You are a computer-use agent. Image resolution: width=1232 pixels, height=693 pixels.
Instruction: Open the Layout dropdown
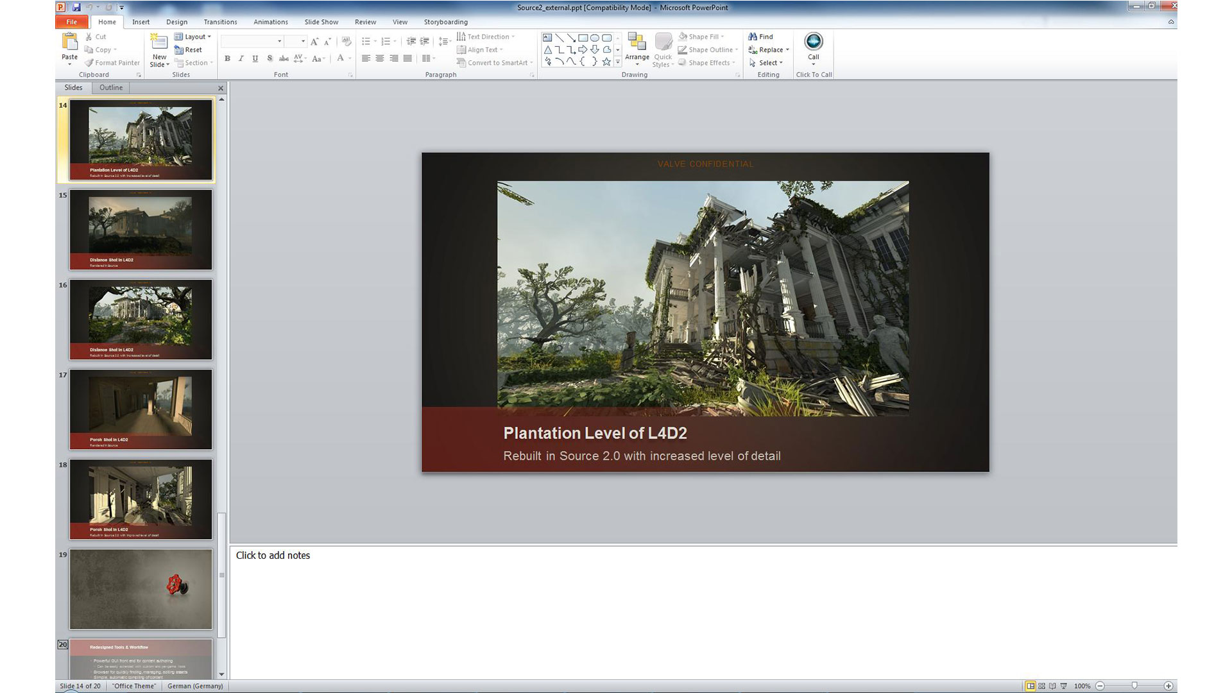(x=193, y=37)
